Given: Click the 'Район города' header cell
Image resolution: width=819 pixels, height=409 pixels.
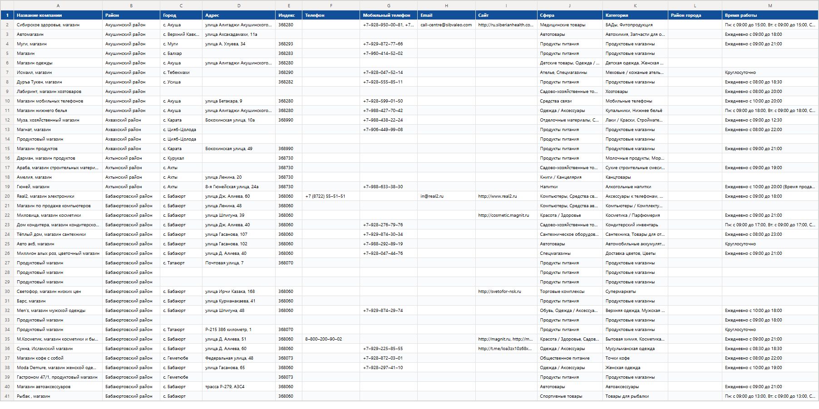Looking at the screenshot, I should [x=695, y=15].
